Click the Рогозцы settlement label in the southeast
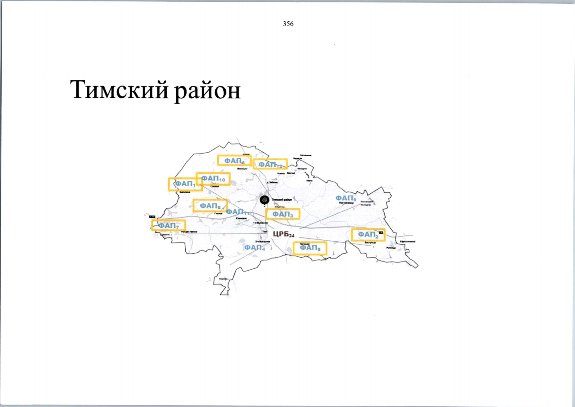 (391, 248)
